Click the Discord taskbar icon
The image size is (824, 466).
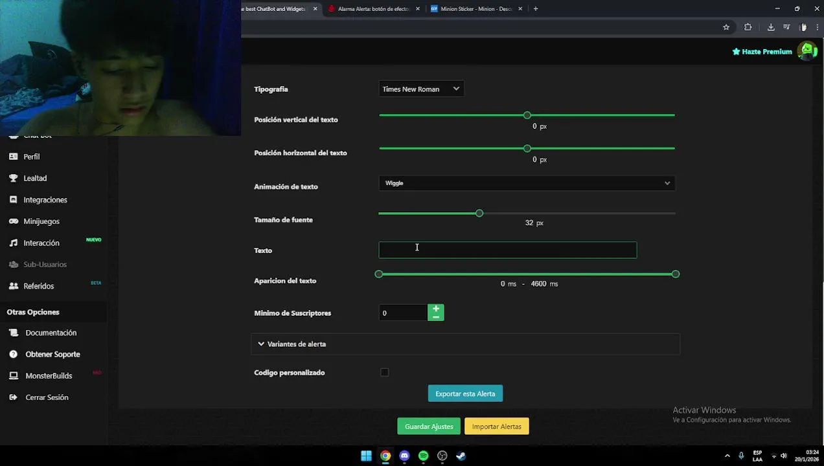click(404, 456)
